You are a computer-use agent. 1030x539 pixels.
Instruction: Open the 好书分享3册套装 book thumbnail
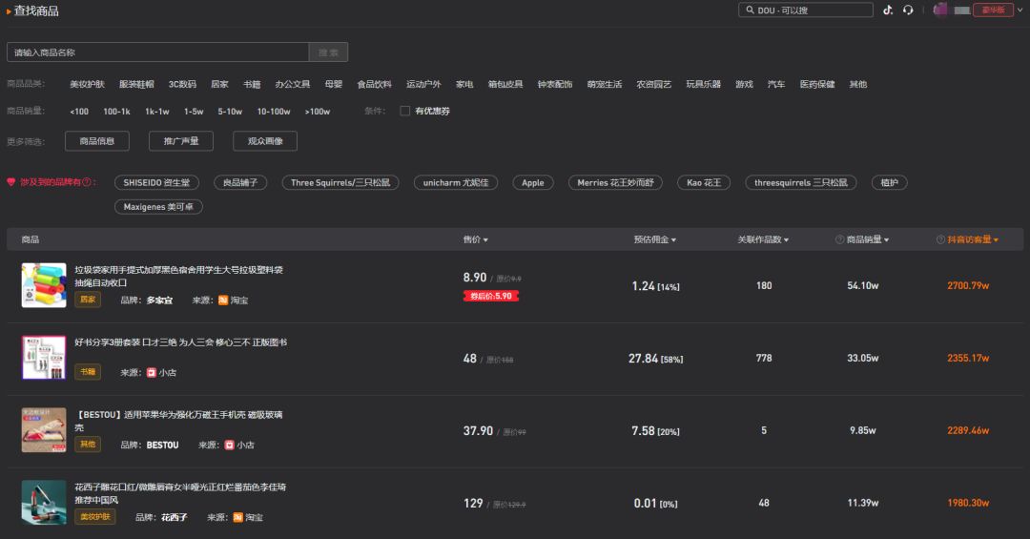pos(44,358)
